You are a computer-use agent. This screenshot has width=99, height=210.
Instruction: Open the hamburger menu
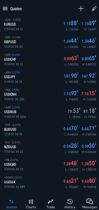click(5, 9)
